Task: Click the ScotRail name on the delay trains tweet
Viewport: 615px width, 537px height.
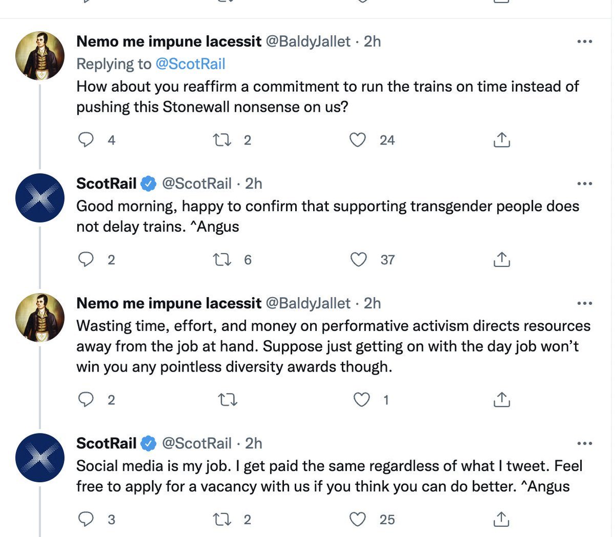Action: click(x=106, y=183)
